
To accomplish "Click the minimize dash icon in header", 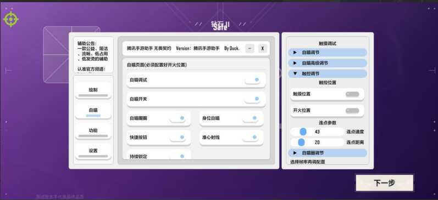I will (250, 48).
